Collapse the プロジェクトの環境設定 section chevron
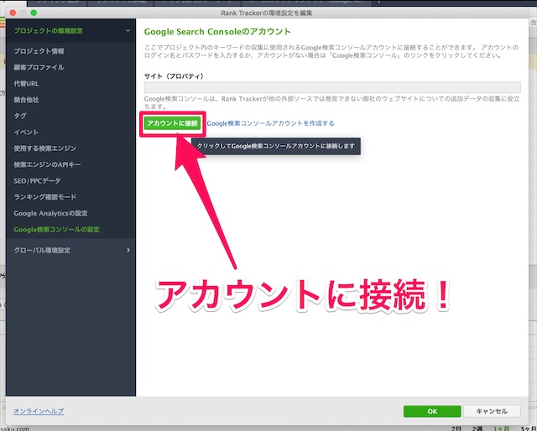This screenshot has height=431, width=537. point(128,31)
